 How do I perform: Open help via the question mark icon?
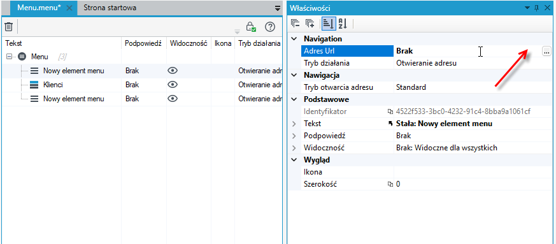tap(270, 27)
